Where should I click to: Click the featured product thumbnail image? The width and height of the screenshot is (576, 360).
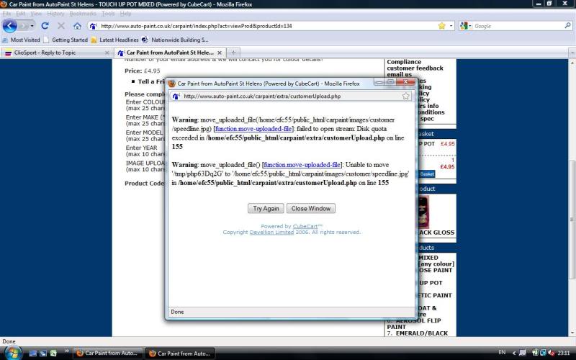pos(423,212)
